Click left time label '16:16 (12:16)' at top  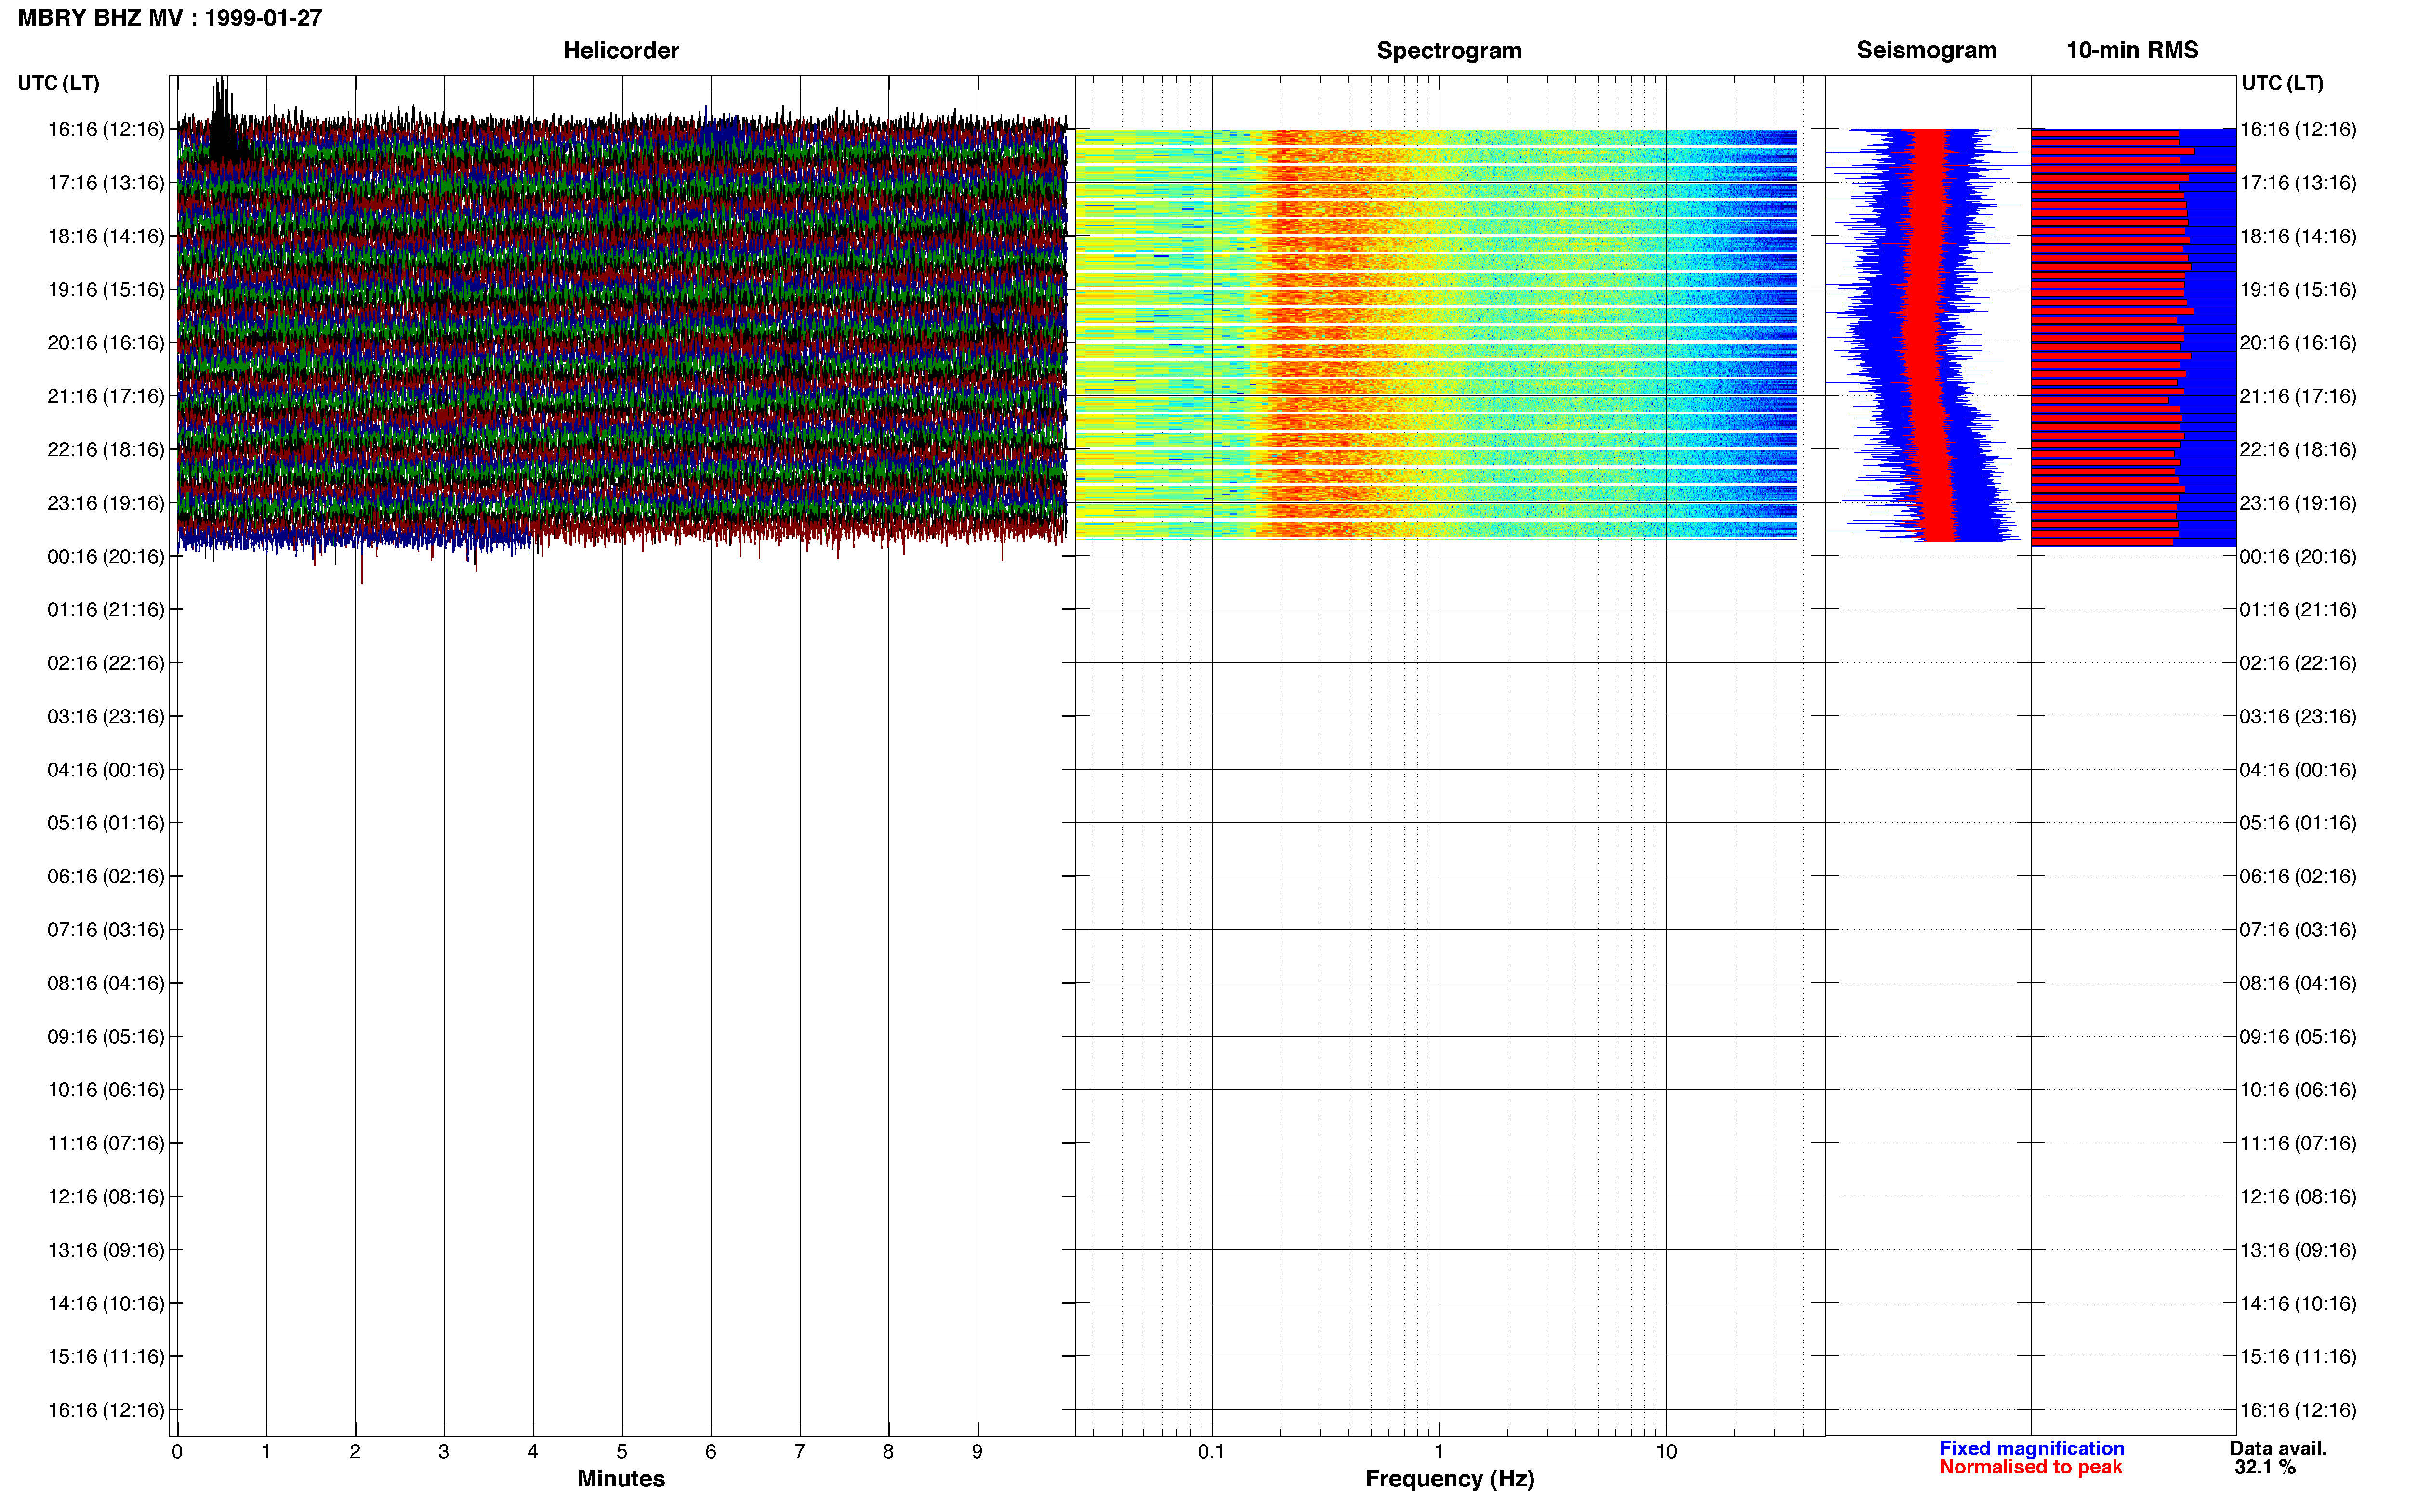(106, 129)
